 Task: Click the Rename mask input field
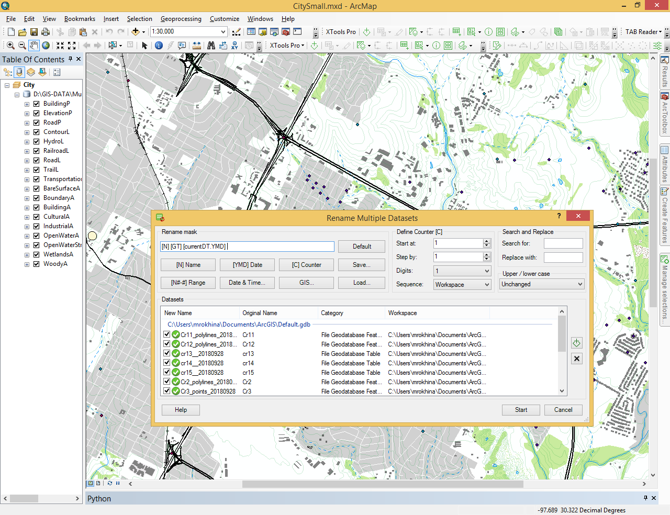[247, 247]
